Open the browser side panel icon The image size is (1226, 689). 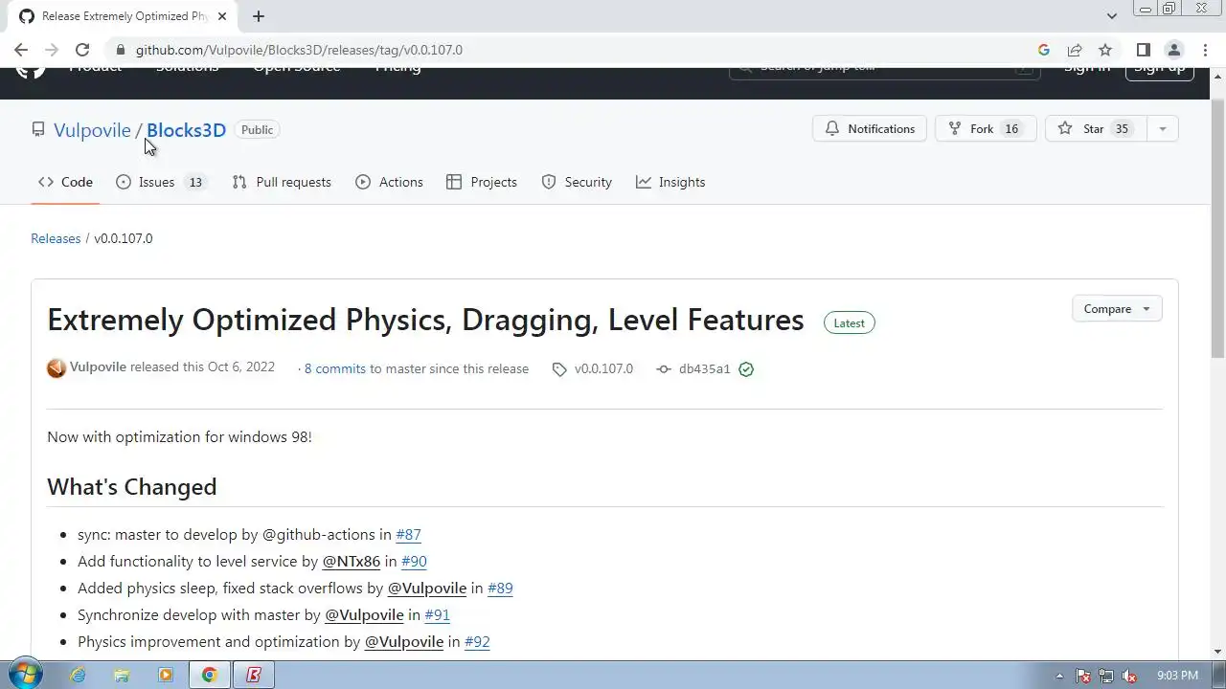[x=1144, y=50]
